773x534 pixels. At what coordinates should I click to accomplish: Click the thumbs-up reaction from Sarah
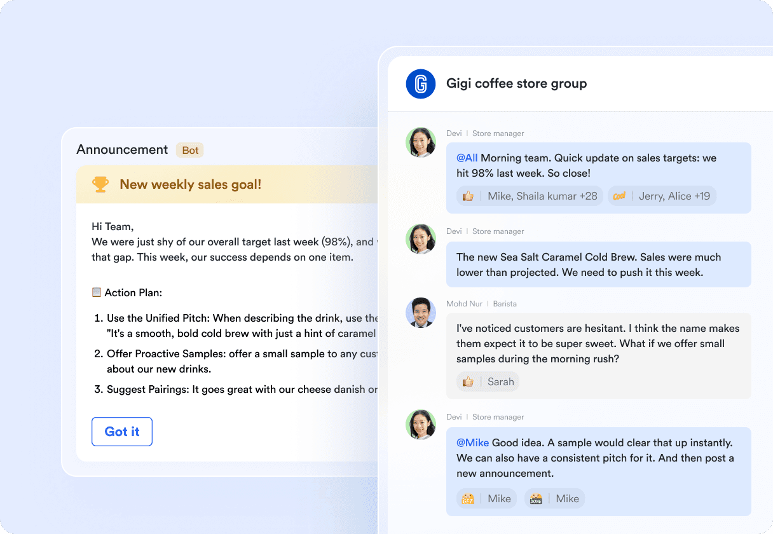point(468,381)
